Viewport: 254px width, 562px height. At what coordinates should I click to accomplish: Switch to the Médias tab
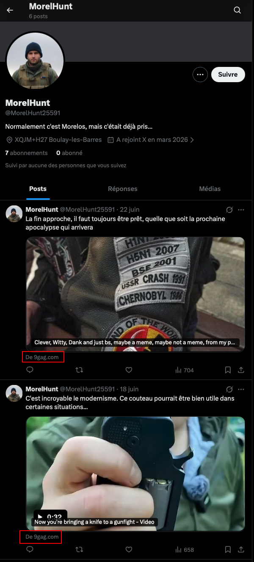tap(210, 189)
